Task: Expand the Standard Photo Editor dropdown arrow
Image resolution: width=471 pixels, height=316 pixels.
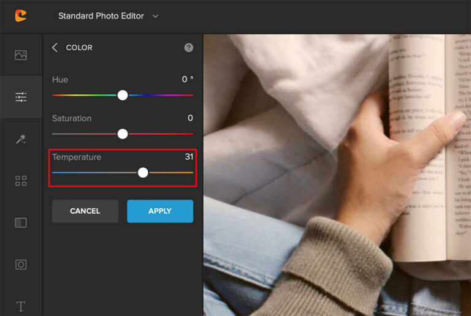Action: [x=155, y=16]
